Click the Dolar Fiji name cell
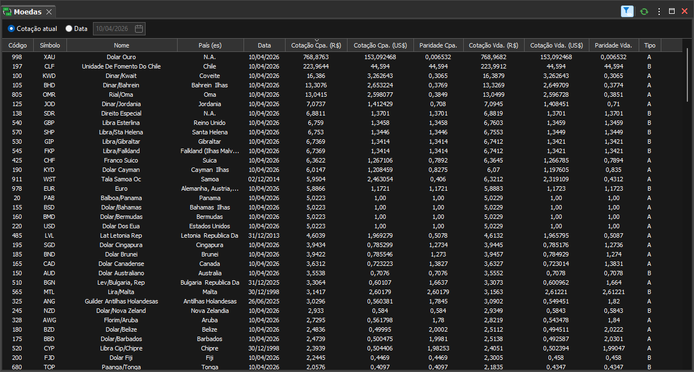 [121, 358]
